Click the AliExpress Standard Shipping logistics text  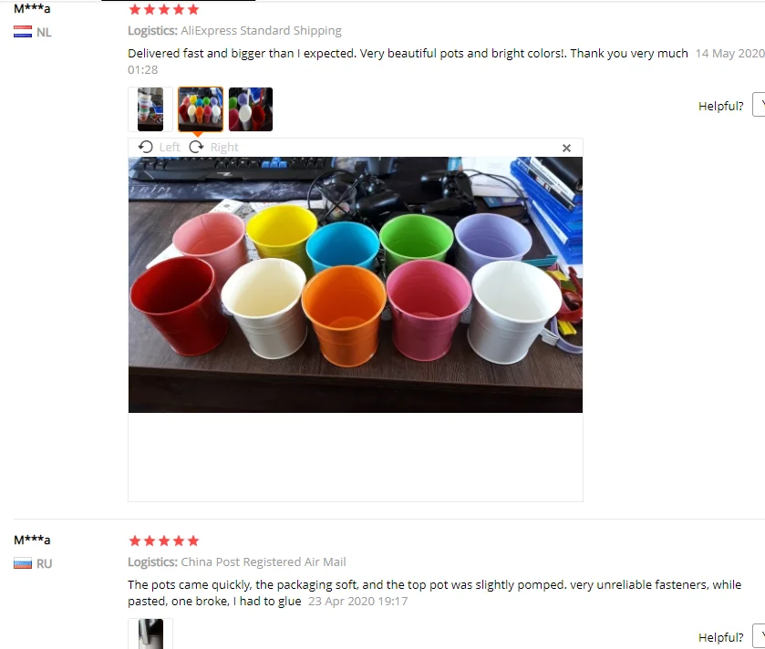click(261, 31)
